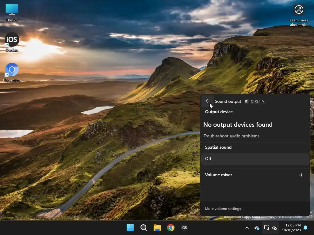Click the muted speaker tray icon
This screenshot has height=235, width=314.
274,228
